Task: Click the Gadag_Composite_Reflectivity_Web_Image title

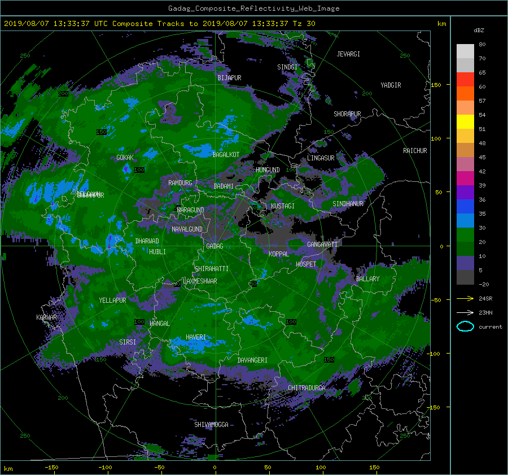Action: point(253,8)
